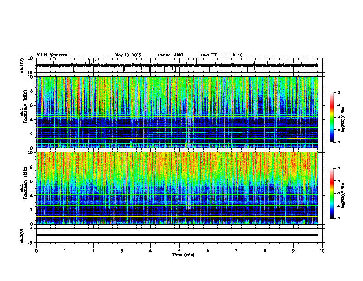363x281 pixels.
Task: Click the "ch.1(V)" axis label
Action: [22, 65]
